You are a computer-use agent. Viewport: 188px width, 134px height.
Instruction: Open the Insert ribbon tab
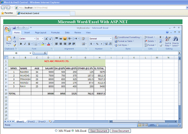[27, 33]
